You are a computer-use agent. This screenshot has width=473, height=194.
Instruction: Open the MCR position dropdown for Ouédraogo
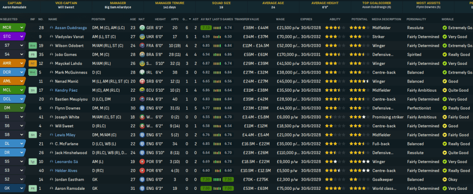pyautogui.click(x=21, y=28)
